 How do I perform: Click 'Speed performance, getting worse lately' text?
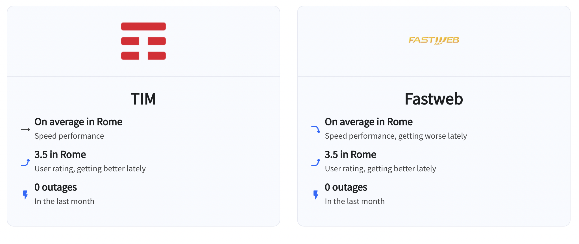(x=396, y=136)
